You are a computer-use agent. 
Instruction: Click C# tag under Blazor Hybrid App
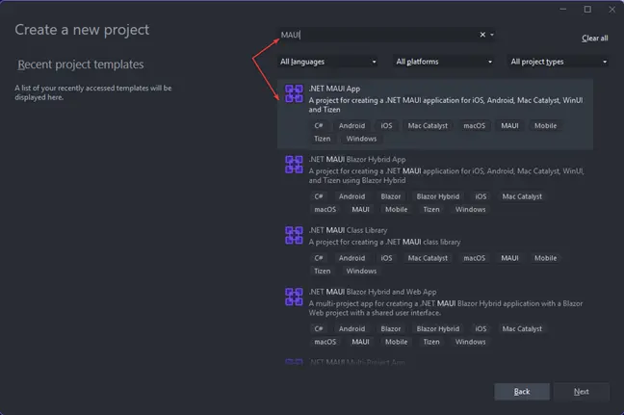(319, 196)
